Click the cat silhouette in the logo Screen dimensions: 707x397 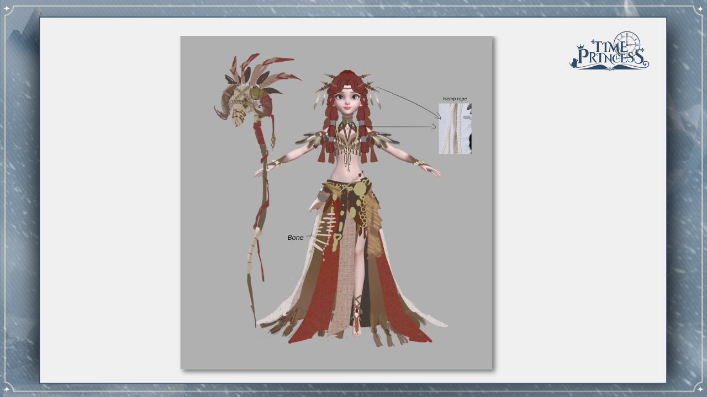(574, 62)
